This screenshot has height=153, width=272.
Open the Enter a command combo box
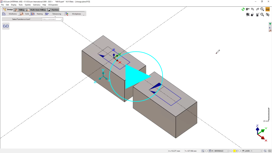point(52,19)
